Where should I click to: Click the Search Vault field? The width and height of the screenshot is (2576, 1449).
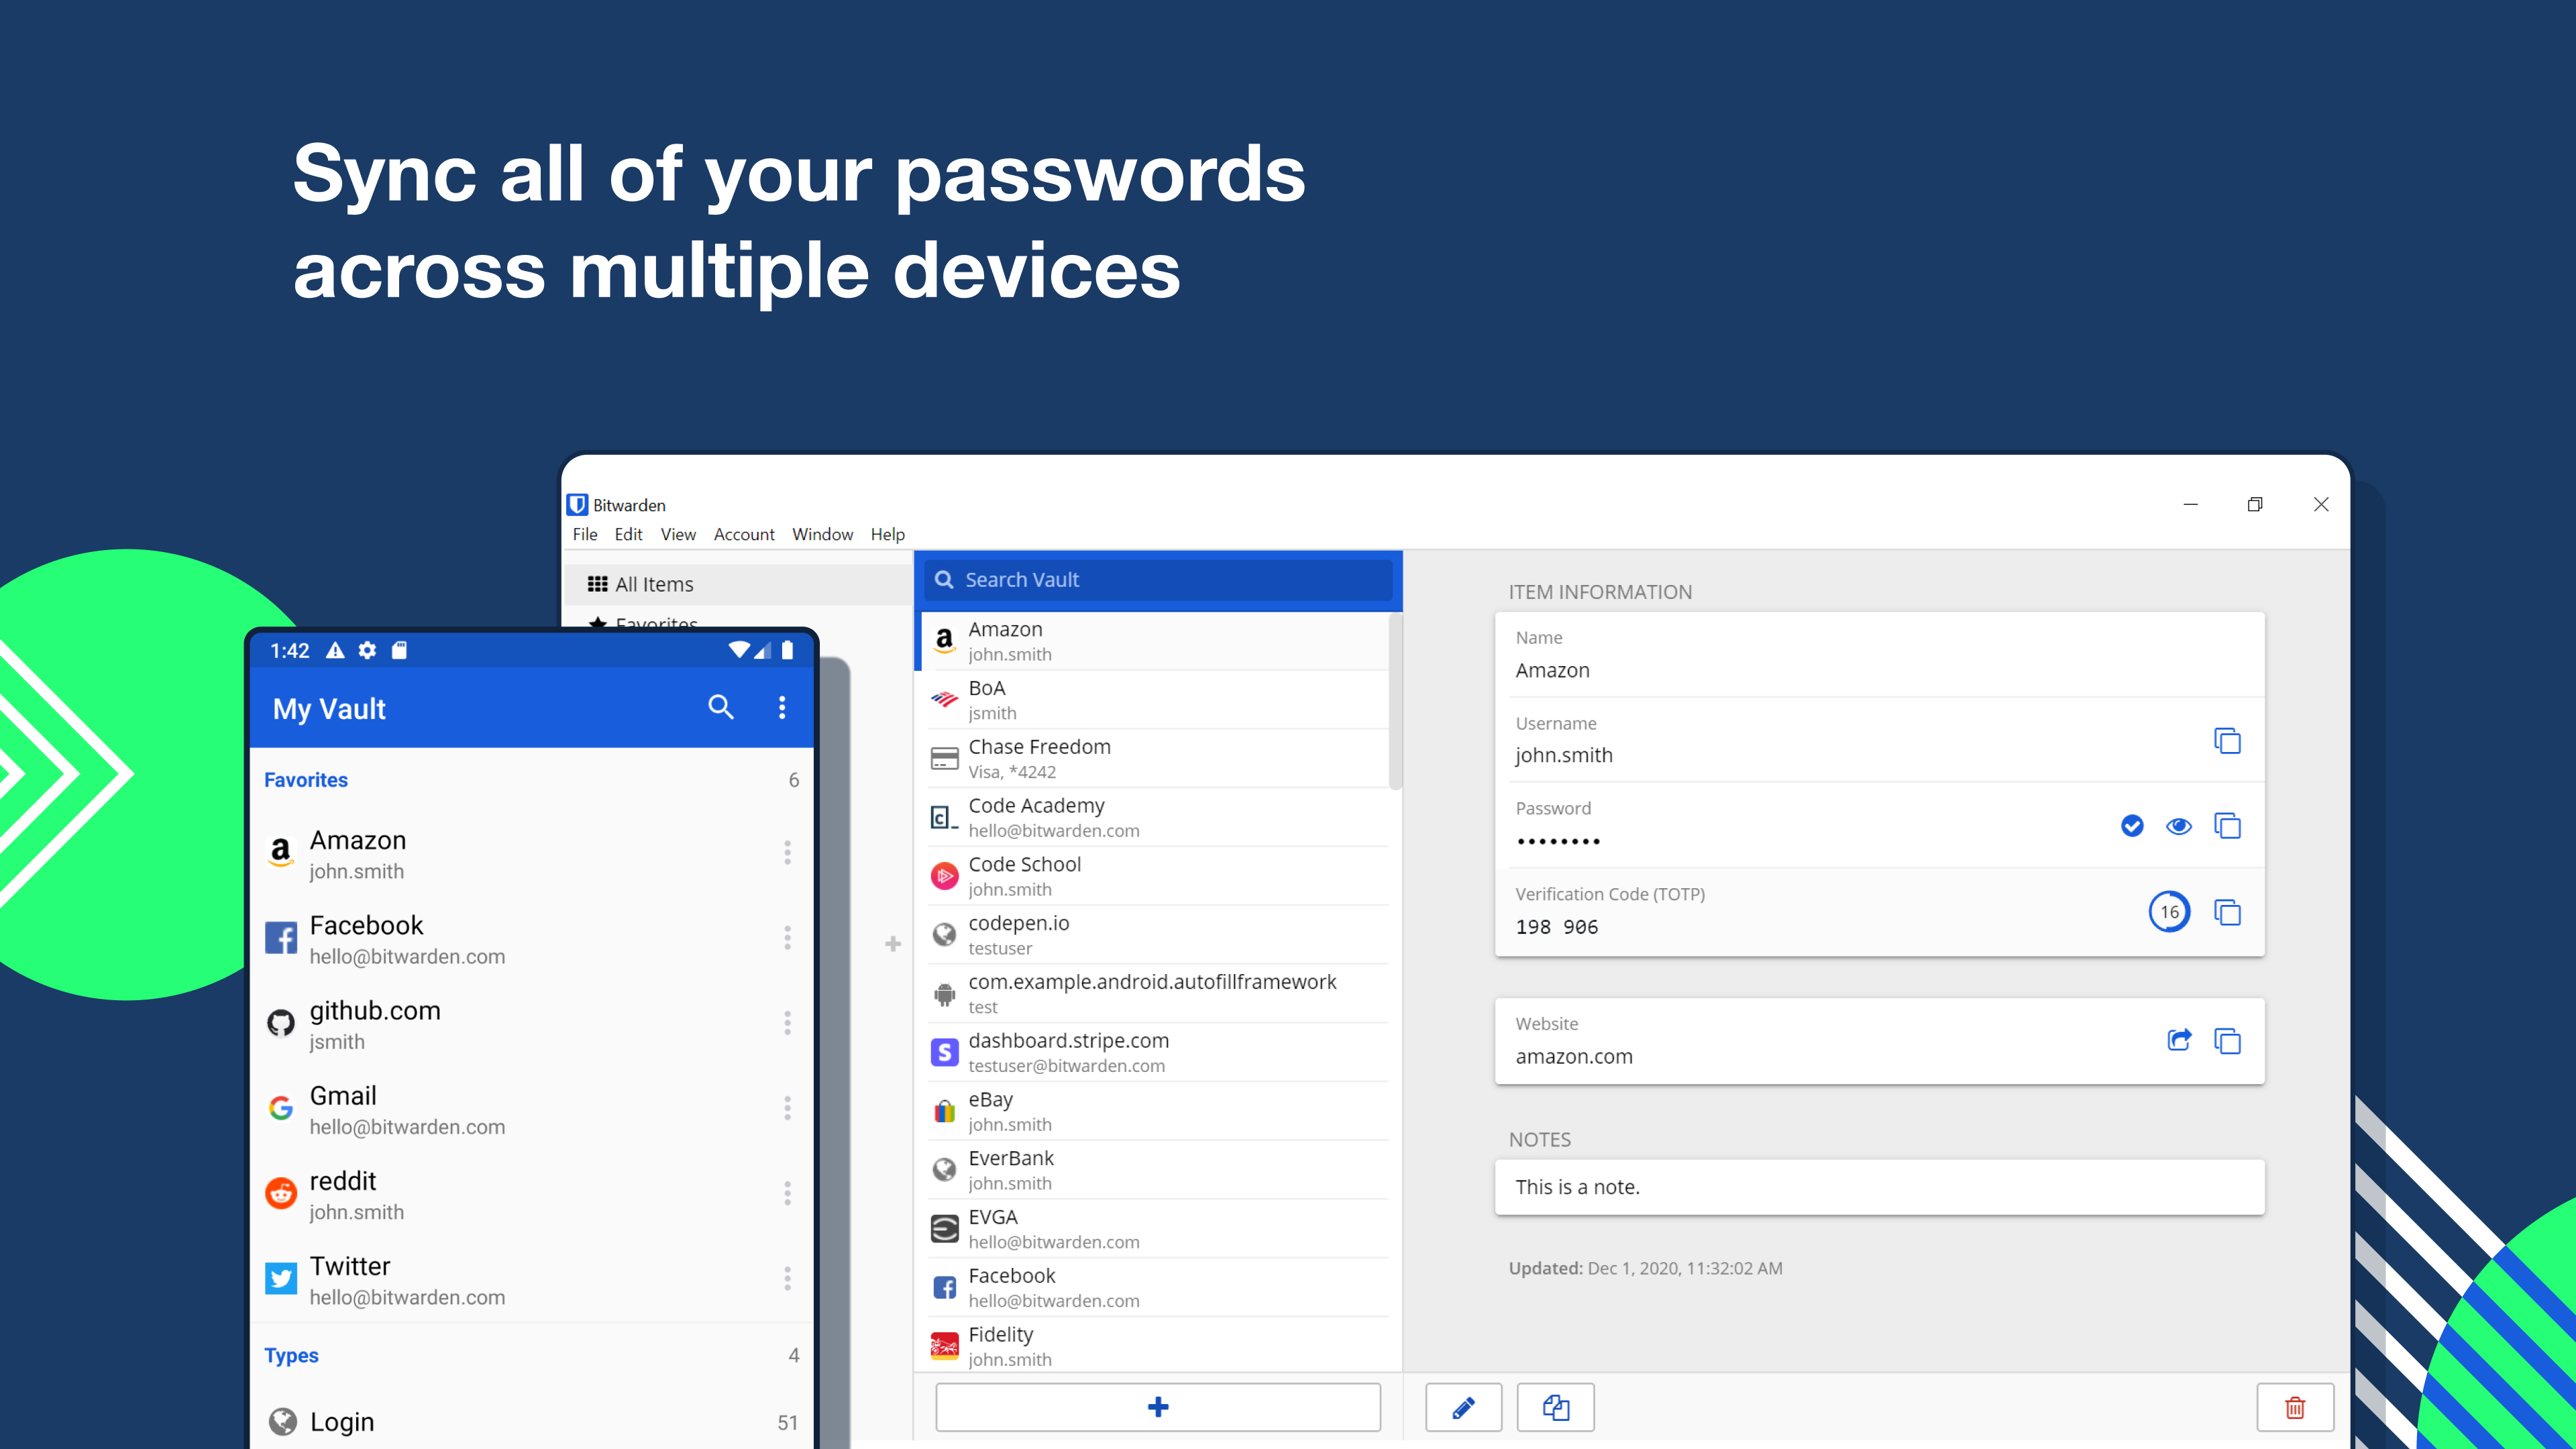[x=1158, y=580]
